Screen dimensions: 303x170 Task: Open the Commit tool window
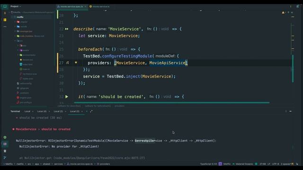[5, 13]
